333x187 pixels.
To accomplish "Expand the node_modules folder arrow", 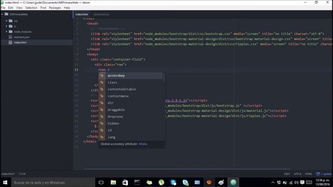I will pyautogui.click(x=6, y=31).
